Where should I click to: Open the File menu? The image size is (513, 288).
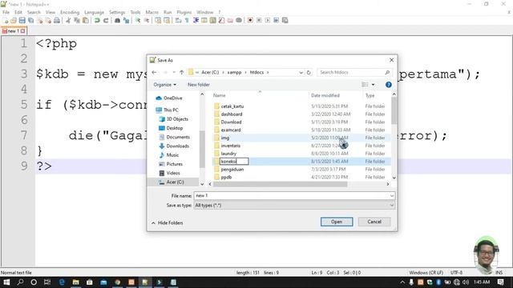(6, 12)
